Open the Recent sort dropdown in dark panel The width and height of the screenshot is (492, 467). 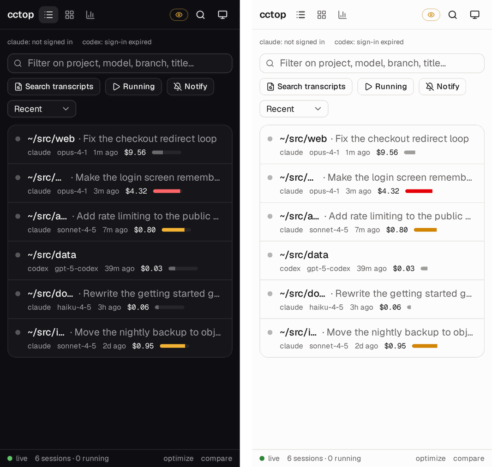42,109
